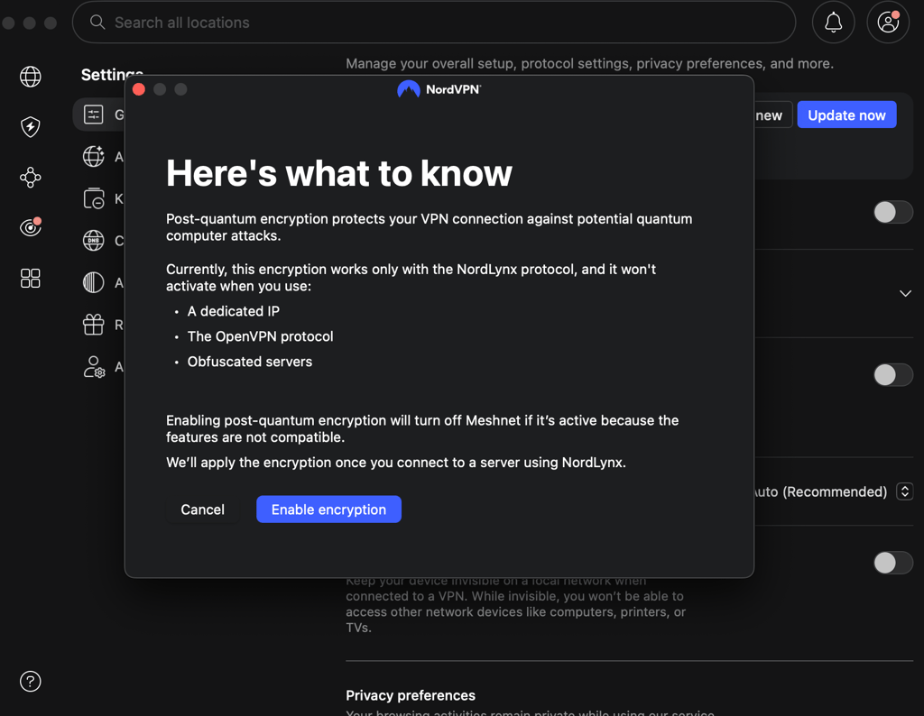Viewport: 924px width, 716px height.
Task: Open the apps grid icon in sidebar
Action: pyautogui.click(x=30, y=278)
